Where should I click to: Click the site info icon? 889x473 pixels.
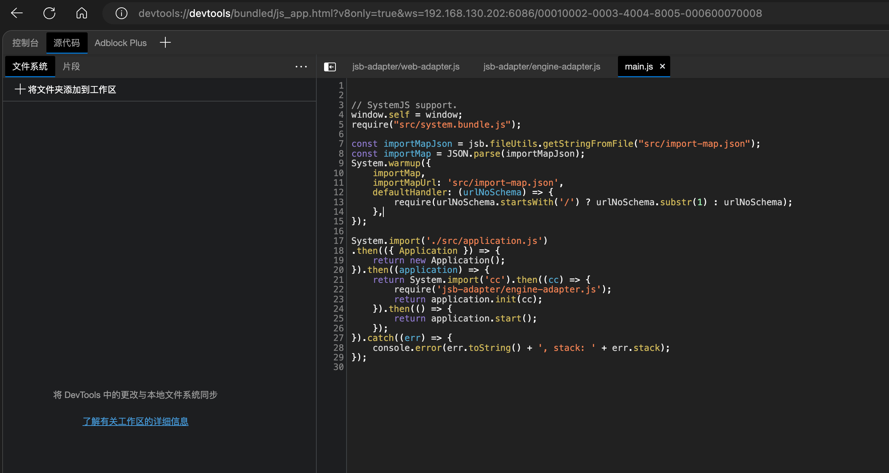pos(121,13)
